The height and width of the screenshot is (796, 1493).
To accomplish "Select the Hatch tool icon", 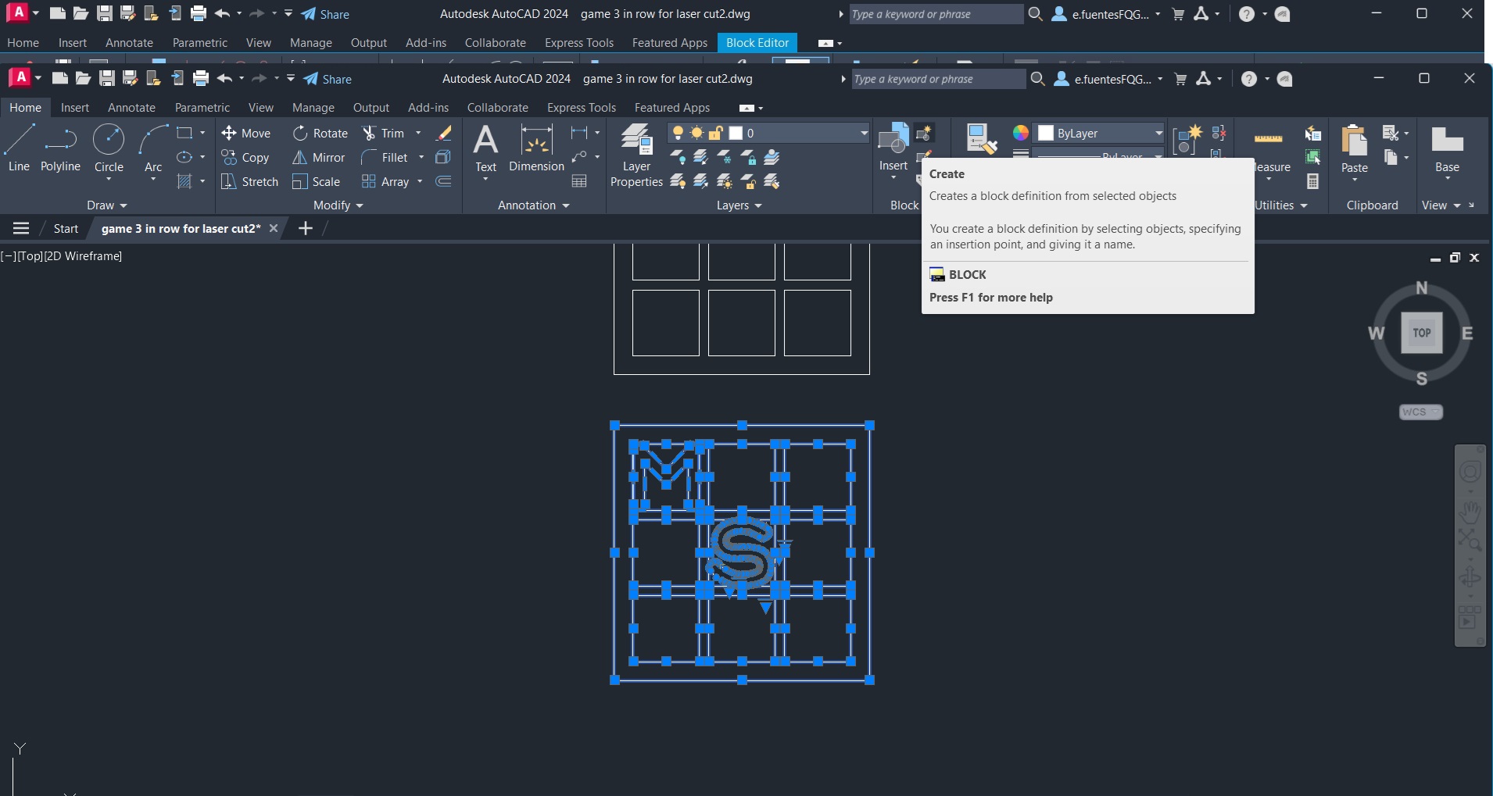I will [184, 181].
